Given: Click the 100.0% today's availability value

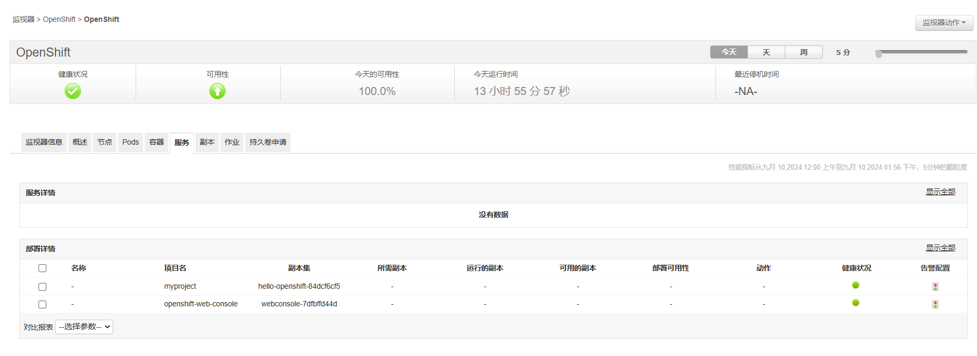Looking at the screenshot, I should 377,91.
